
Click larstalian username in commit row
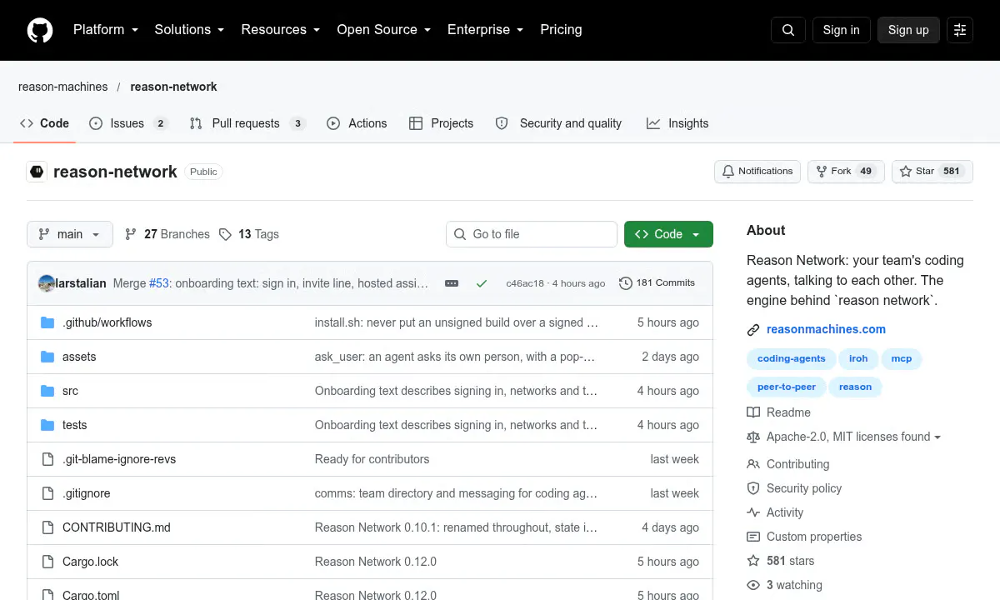click(x=81, y=283)
